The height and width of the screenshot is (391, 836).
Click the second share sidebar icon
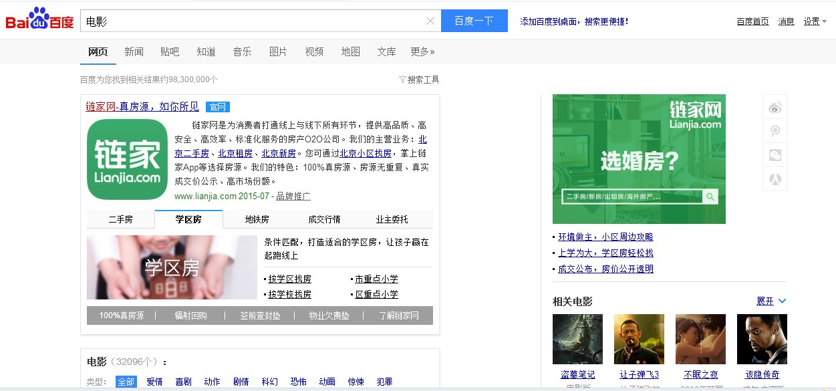click(x=775, y=131)
